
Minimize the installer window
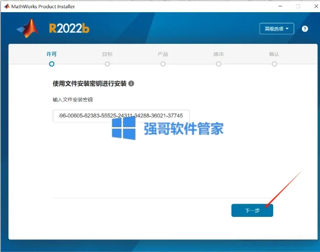[x=280, y=6]
